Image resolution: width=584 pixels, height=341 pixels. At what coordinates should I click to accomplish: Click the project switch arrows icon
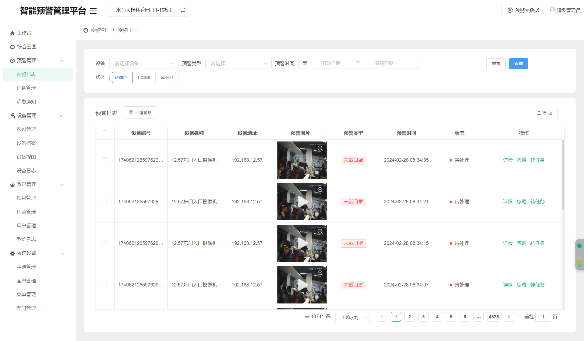click(x=183, y=10)
